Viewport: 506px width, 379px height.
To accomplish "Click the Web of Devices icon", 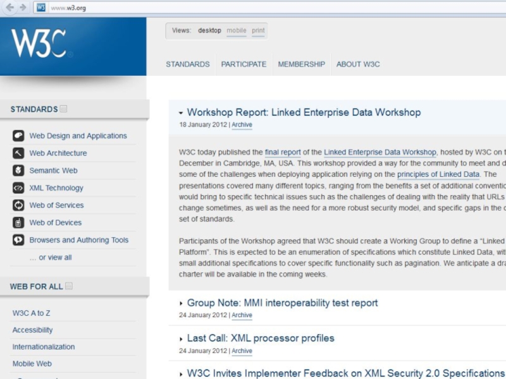I will tap(18, 222).
